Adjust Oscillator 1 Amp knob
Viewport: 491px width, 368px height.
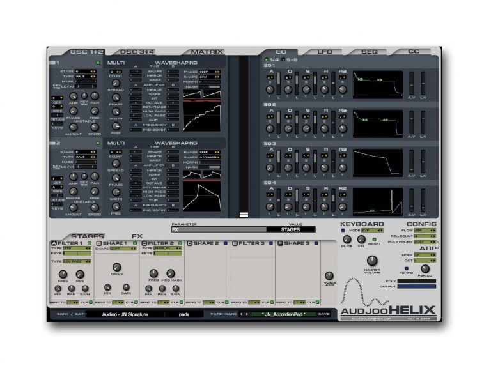pyautogui.click(x=74, y=96)
